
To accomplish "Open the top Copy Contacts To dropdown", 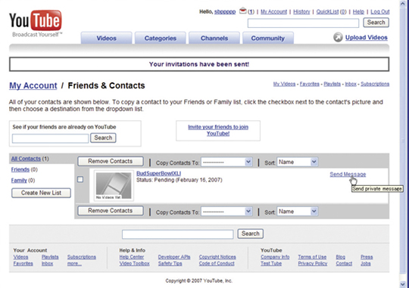I will click(x=226, y=162).
